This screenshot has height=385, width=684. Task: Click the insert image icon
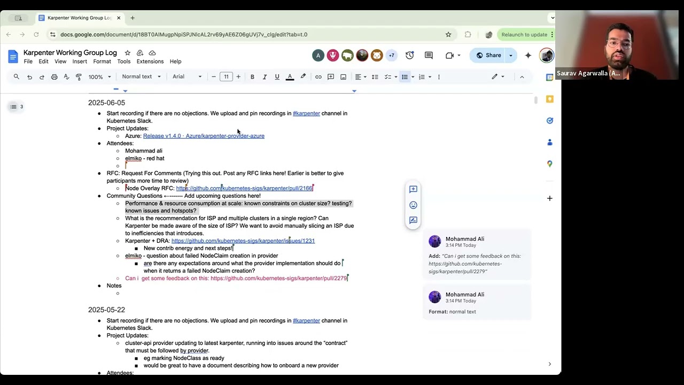point(343,77)
